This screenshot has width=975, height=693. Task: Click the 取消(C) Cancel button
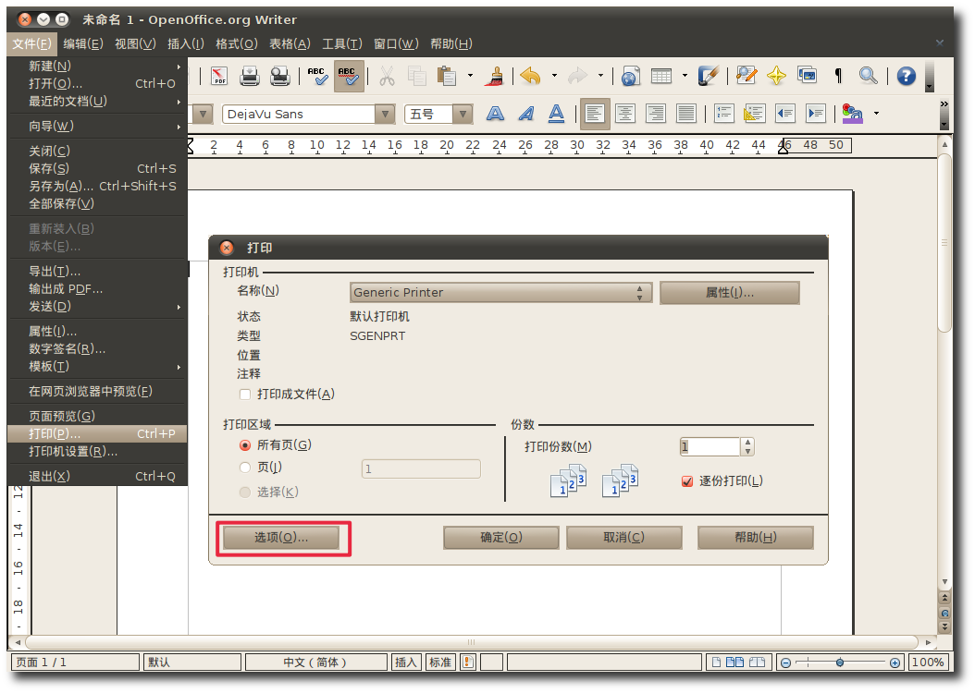click(x=624, y=538)
